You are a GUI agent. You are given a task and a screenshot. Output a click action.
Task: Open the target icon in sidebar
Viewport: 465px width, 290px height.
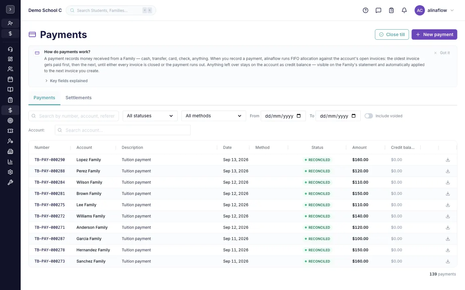pyautogui.click(x=10, y=121)
